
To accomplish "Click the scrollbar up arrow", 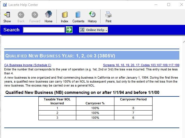I will tap(184, 42).
